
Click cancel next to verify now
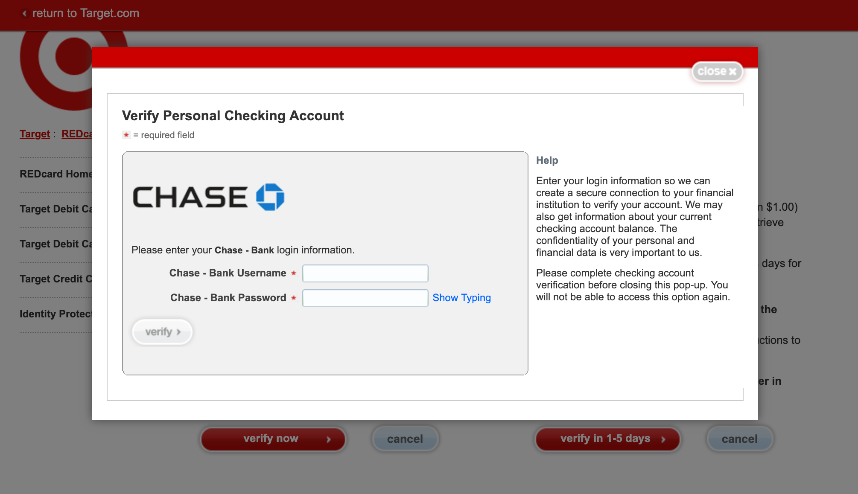coord(405,439)
